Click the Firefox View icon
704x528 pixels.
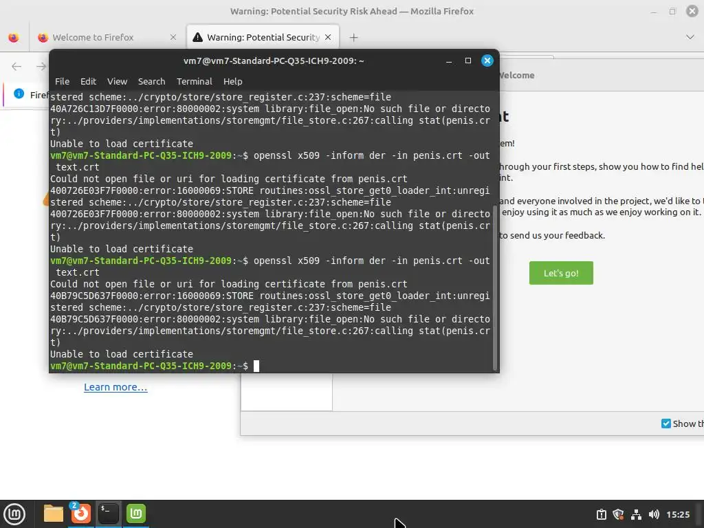coord(14,37)
